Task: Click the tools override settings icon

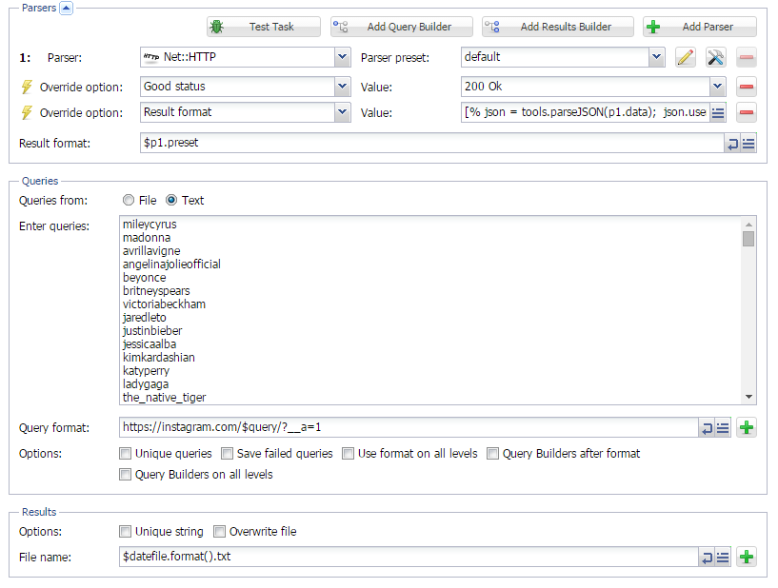Action: click(715, 57)
